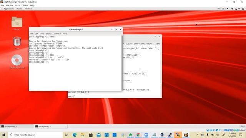Open the GNOME clock showing Wed 21:33
The width and height of the screenshot is (246, 138).
click(x=223, y=9)
